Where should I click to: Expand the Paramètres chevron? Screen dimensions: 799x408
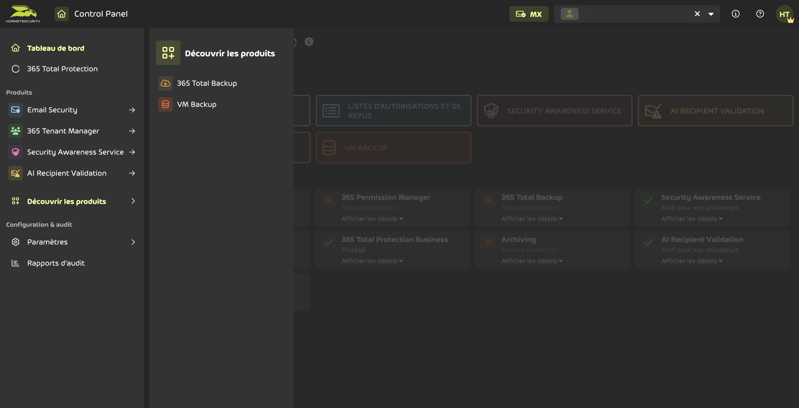(x=133, y=242)
